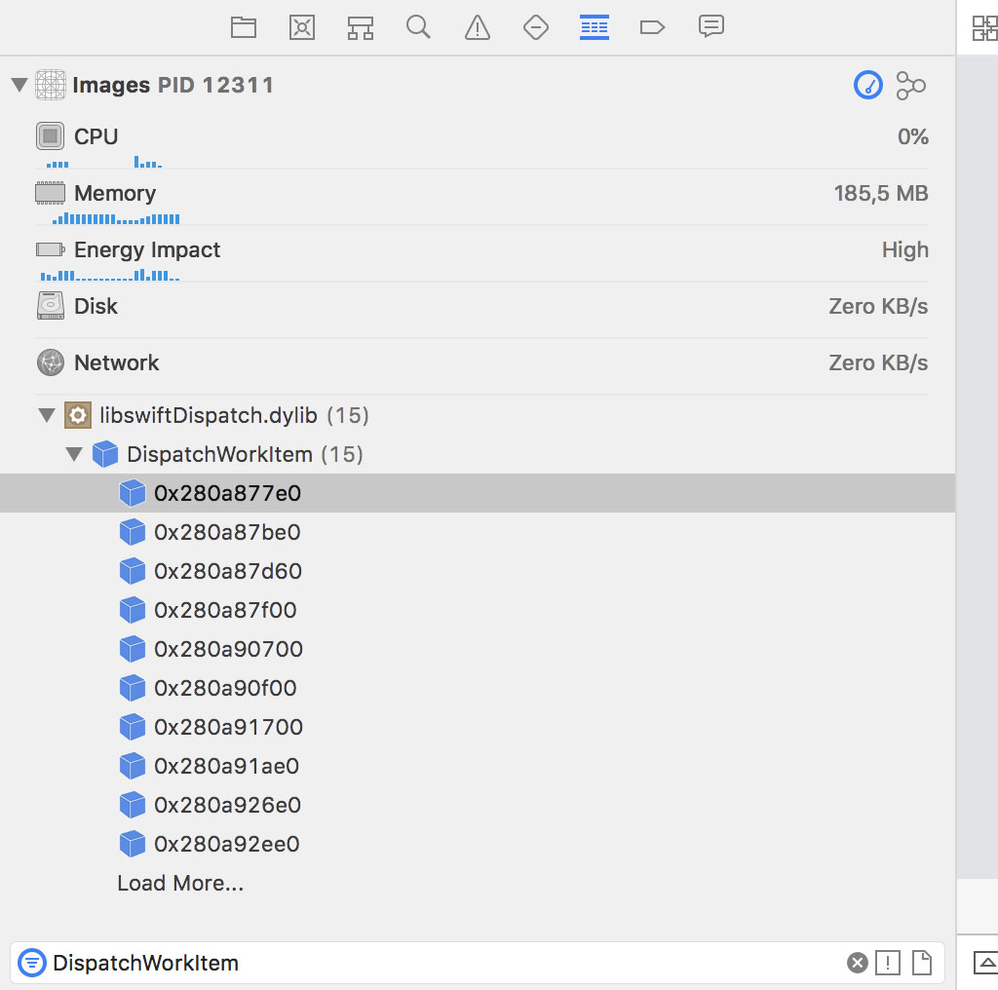Select the Breakpoint navigator flag icon
Viewport: 998px width, 990px height.
(652, 26)
